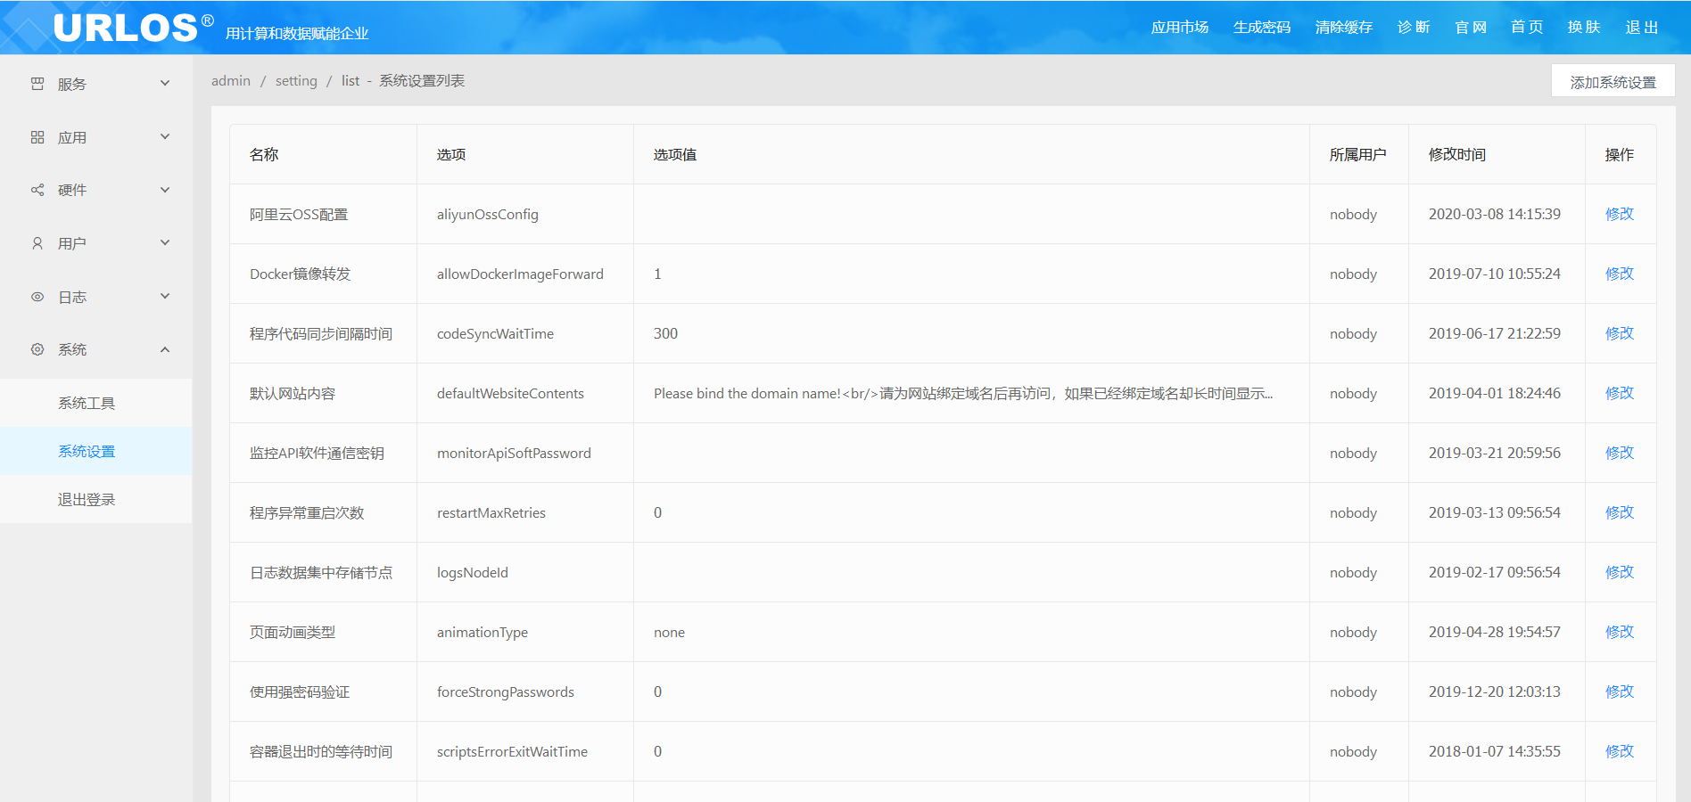Expand the 硬件 menu chevron
1691x802 pixels.
(165, 190)
